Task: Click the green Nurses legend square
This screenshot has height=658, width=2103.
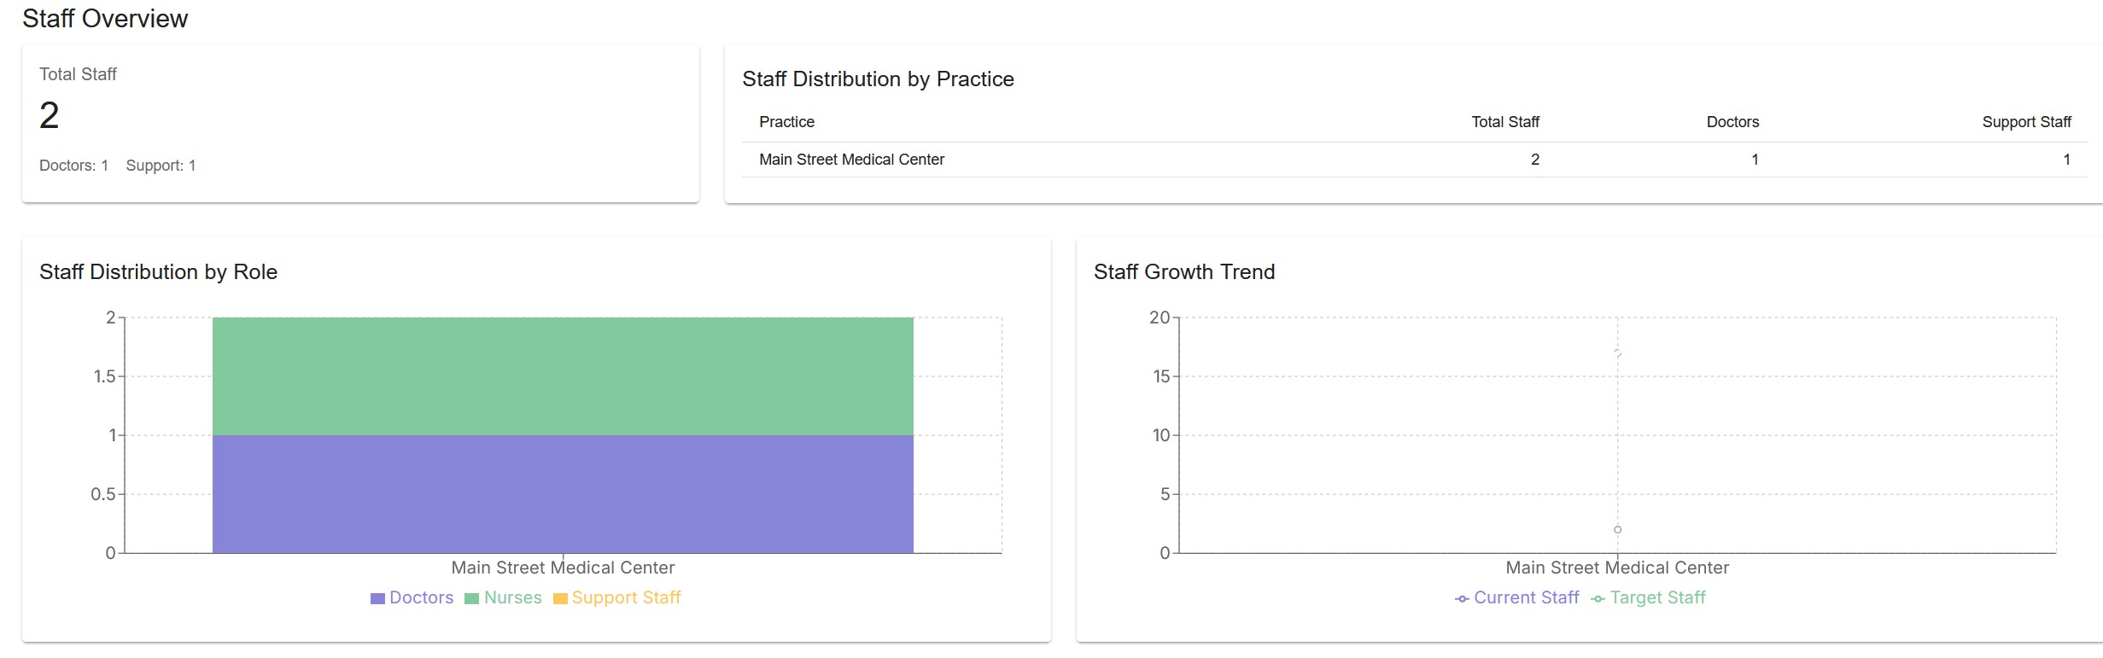Action: point(471,598)
